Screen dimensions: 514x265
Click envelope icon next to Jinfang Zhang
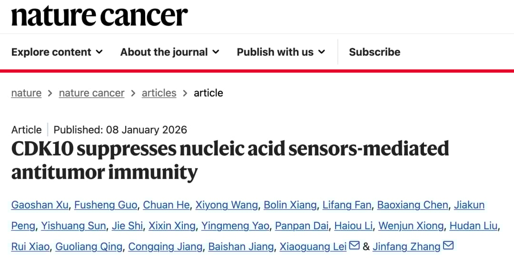point(448,246)
